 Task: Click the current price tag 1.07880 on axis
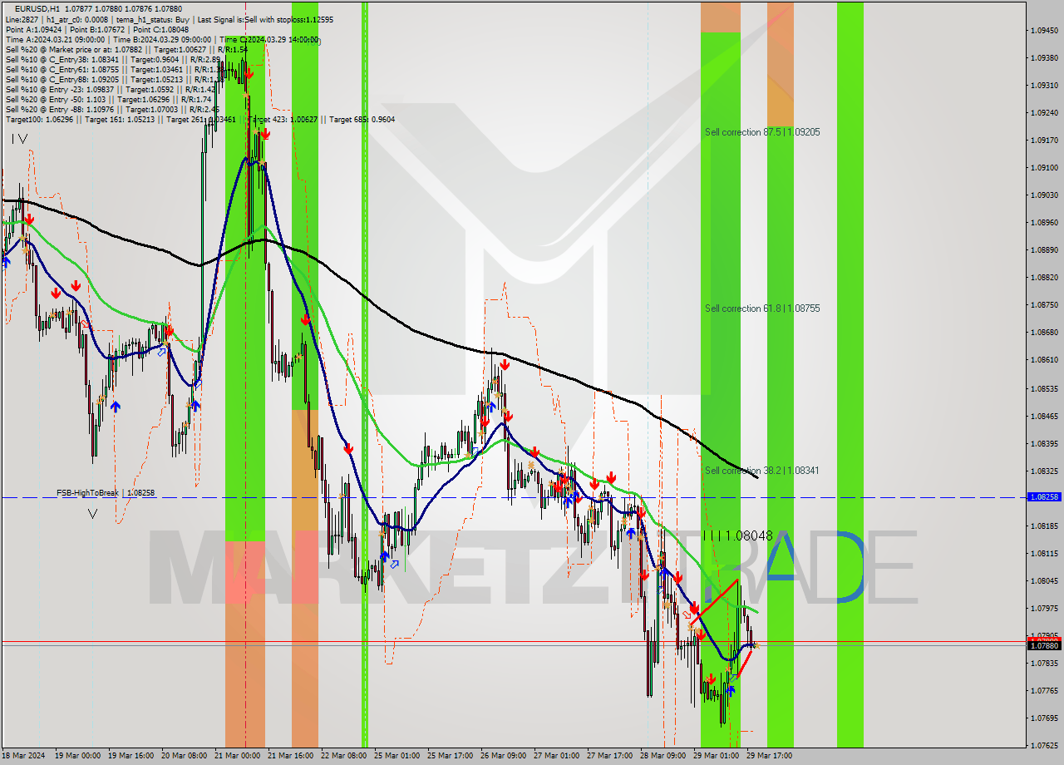click(1044, 645)
